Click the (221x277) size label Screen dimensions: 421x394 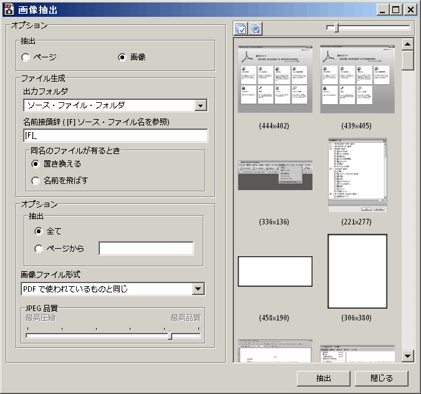[357, 222]
